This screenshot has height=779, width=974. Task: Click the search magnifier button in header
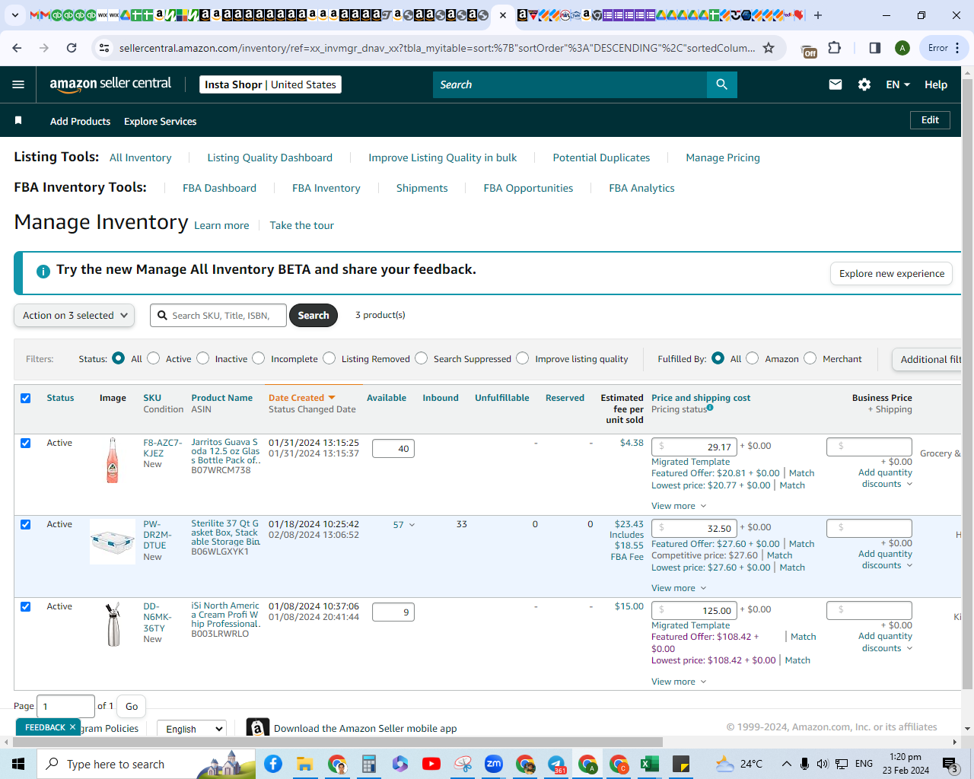721,84
